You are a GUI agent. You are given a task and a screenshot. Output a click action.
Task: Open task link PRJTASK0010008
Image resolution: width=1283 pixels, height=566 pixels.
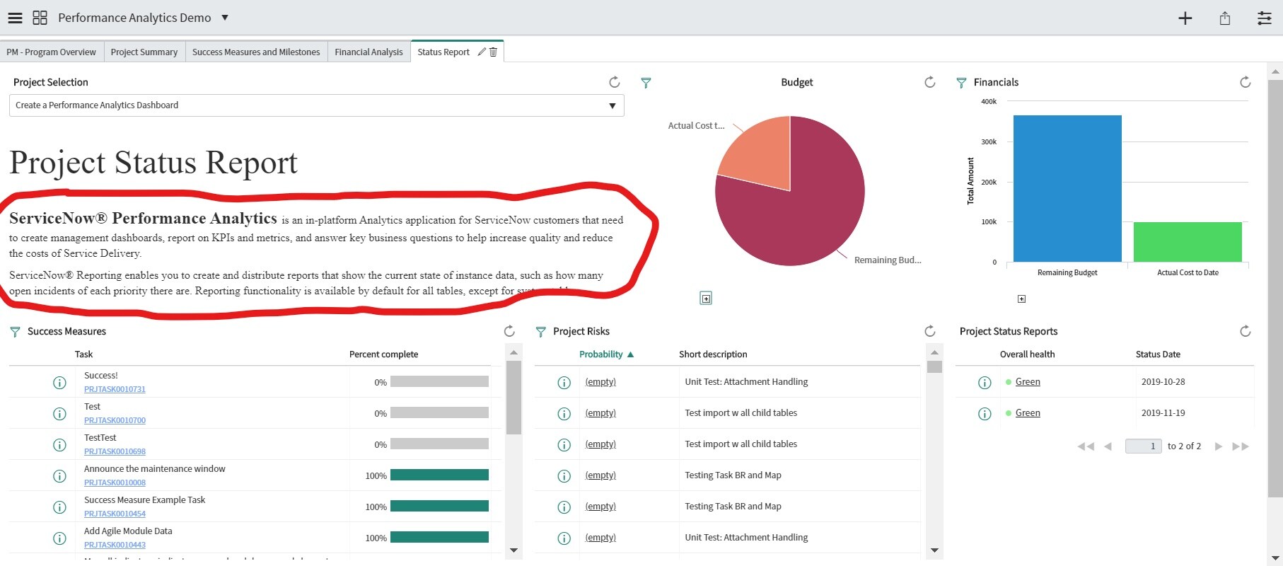tap(115, 483)
